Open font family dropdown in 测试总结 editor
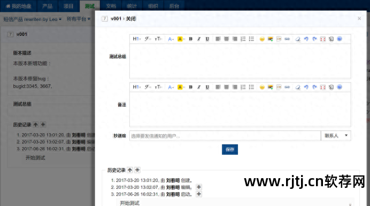This screenshot has width=370, height=206. coord(148,39)
